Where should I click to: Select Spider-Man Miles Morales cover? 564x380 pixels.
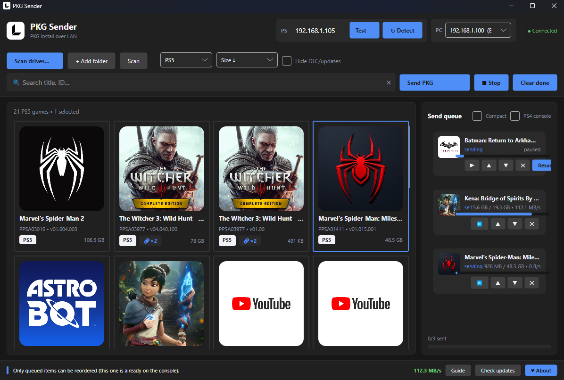[x=361, y=169]
